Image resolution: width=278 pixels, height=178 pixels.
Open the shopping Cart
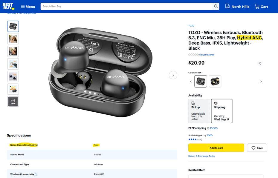261,7
